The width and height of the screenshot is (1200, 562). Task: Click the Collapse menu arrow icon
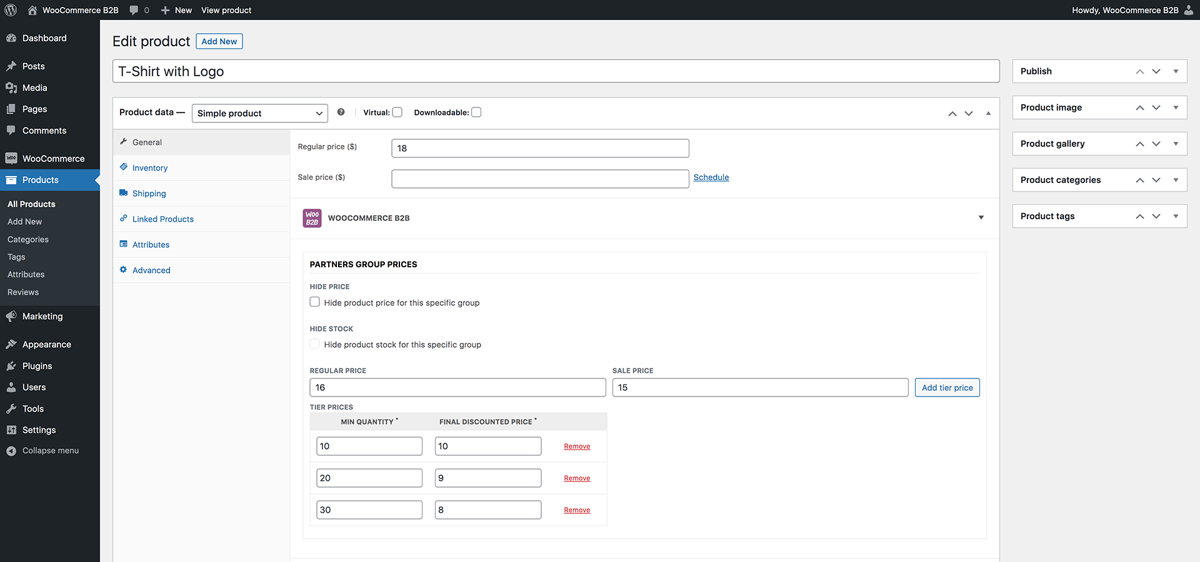coord(11,451)
